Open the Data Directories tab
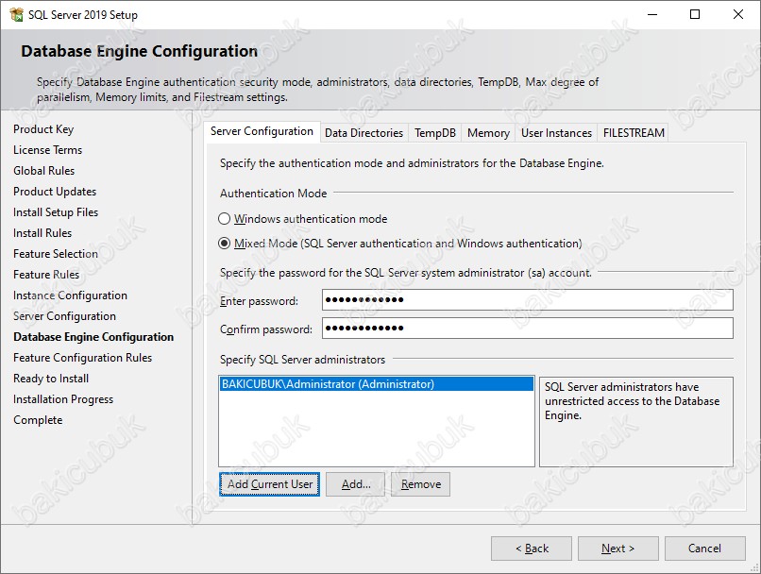Viewport: 761px width, 574px height. click(x=364, y=133)
